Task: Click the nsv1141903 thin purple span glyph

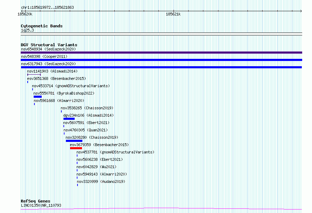Action: 34,75
